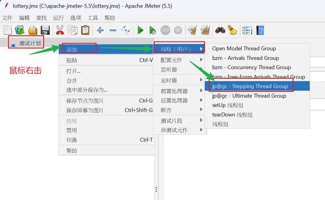Open the 工具 menu
325x200 pixels.
pos(93,18)
